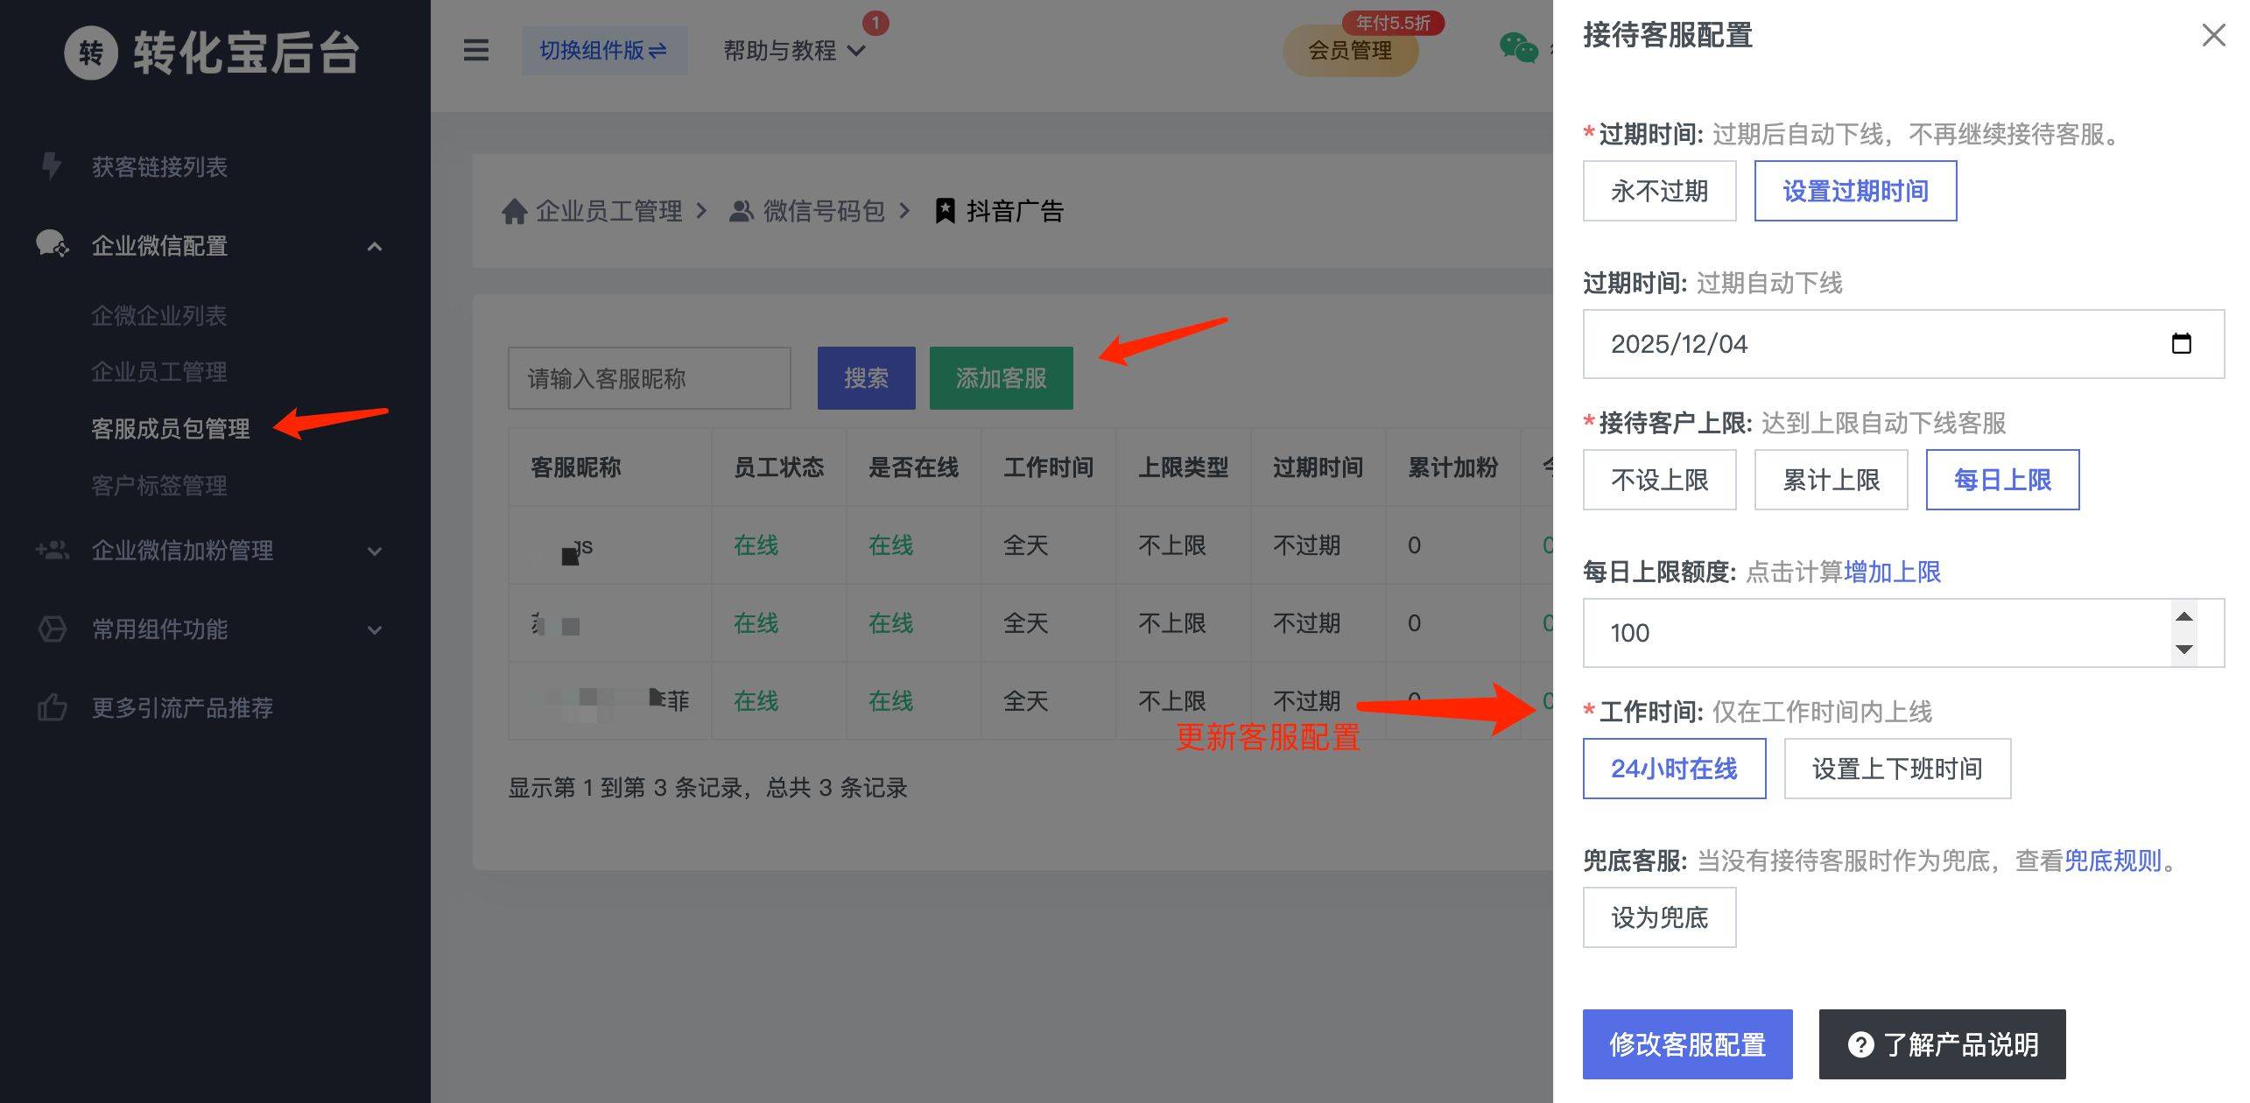Click the red notification badge on 帮助与教程
The image size is (2250, 1103).
[875, 23]
